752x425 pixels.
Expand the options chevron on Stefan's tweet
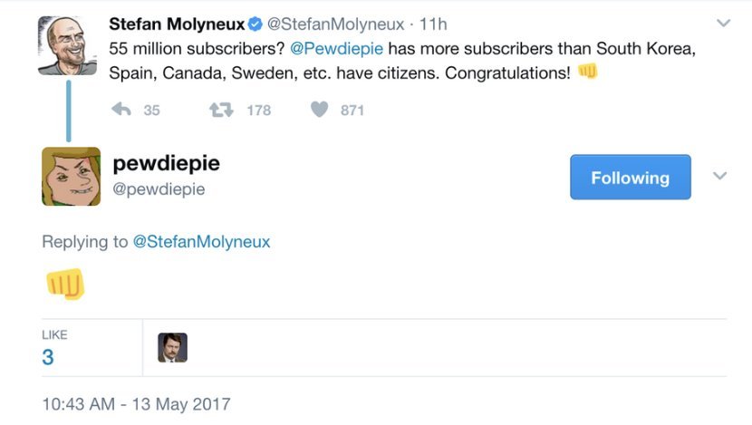(723, 23)
